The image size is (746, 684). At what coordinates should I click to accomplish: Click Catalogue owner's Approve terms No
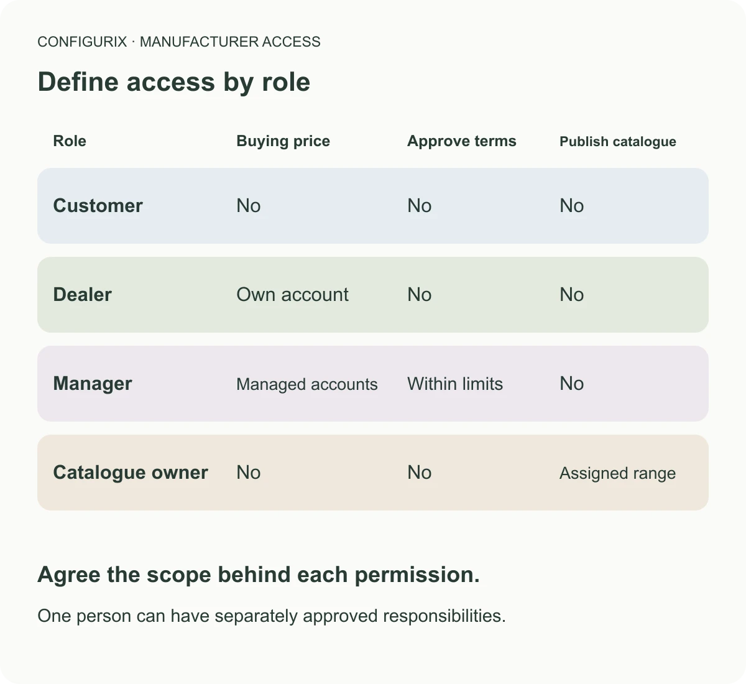(420, 473)
